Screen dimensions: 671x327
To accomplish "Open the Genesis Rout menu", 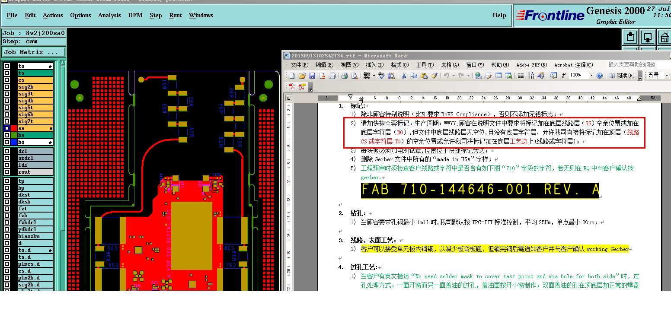I will [x=176, y=15].
